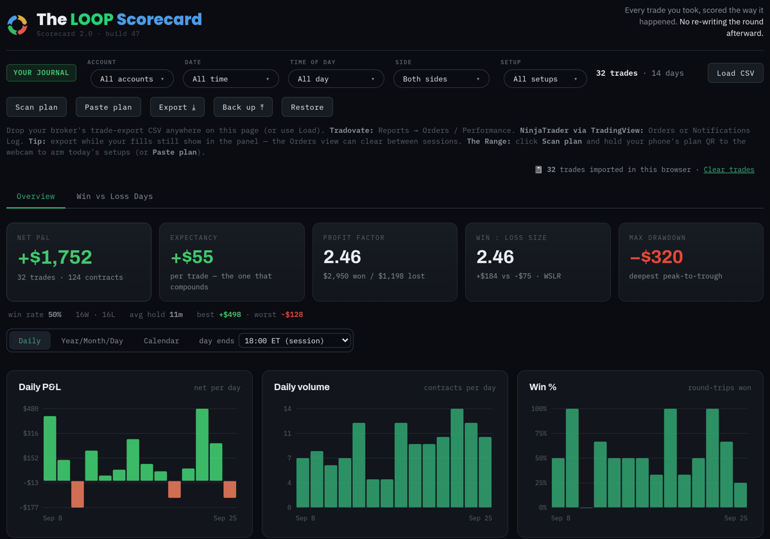Open the Side dropdown showing Both sides
The width and height of the screenshot is (770, 539).
click(441, 79)
